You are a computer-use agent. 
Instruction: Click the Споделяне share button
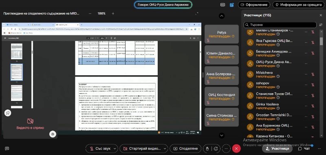tap(185, 148)
